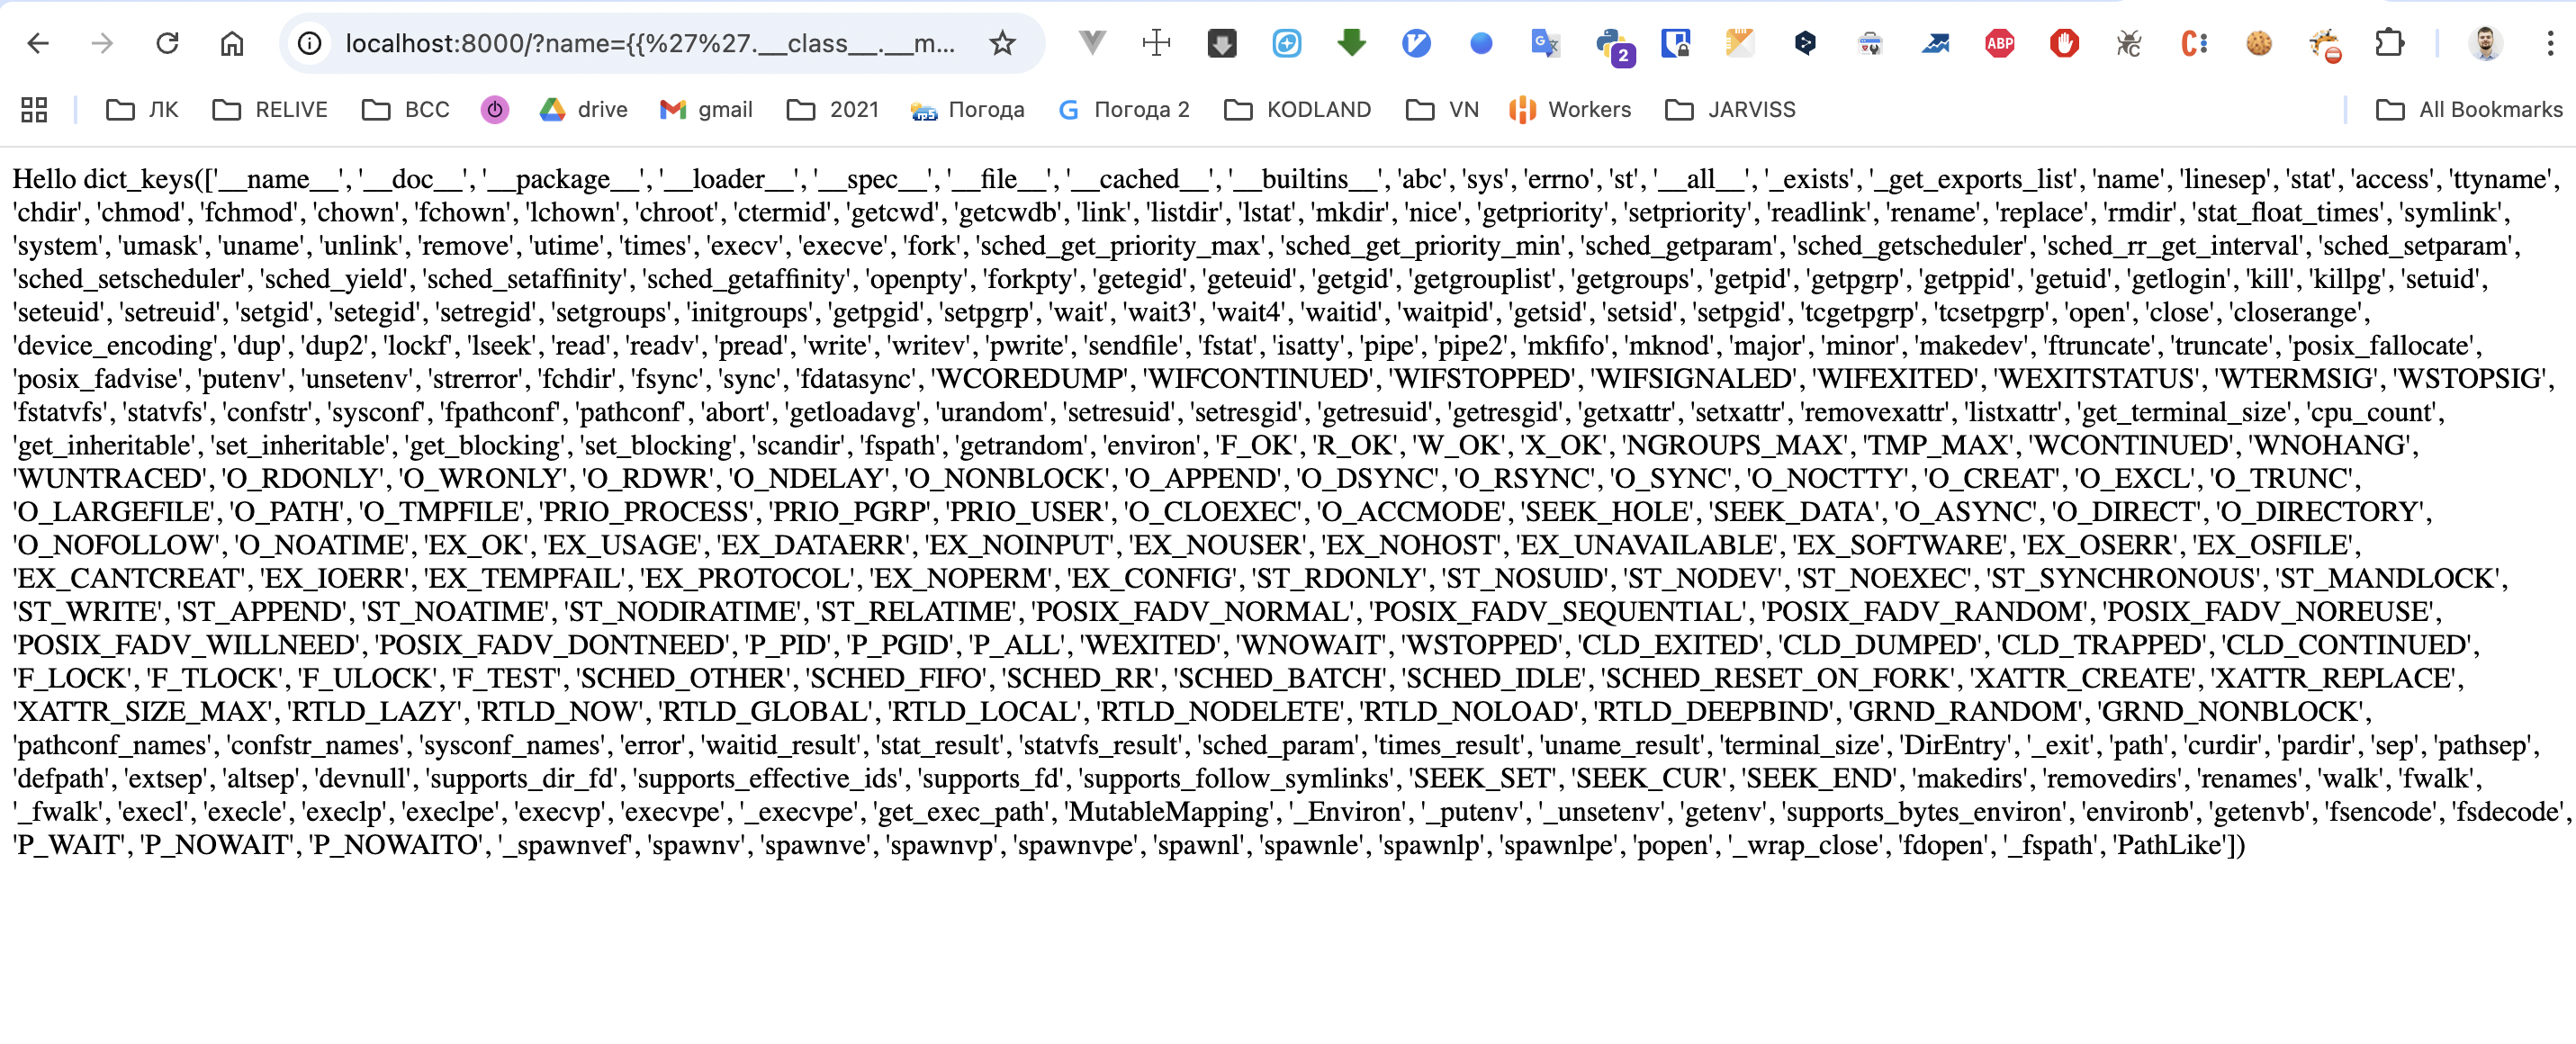The width and height of the screenshot is (2576, 1044).
Task: Open the green download arrow extension
Action: [1352, 43]
